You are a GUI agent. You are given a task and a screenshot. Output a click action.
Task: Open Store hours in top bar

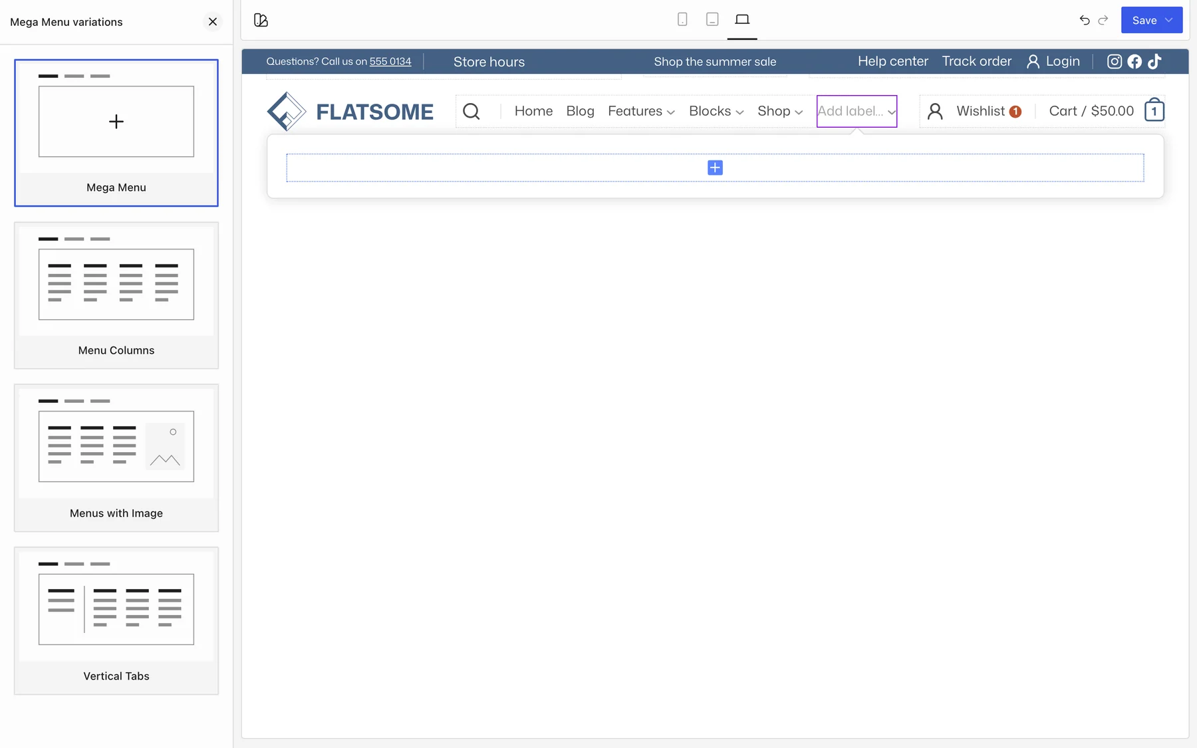(489, 62)
